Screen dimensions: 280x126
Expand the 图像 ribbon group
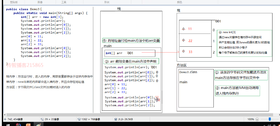click(40, 2)
